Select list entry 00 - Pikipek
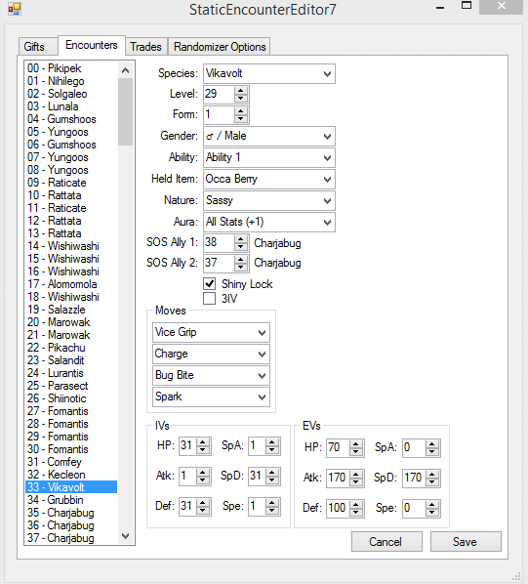This screenshot has height=584, width=528. [x=70, y=68]
